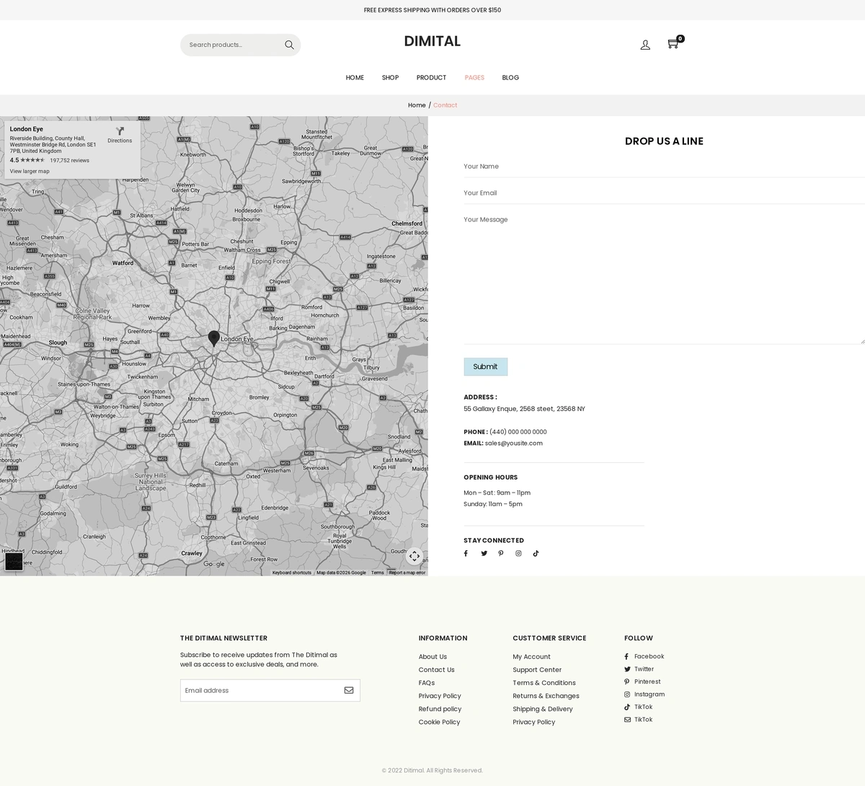Open the BLOG navigation menu

pyautogui.click(x=510, y=78)
